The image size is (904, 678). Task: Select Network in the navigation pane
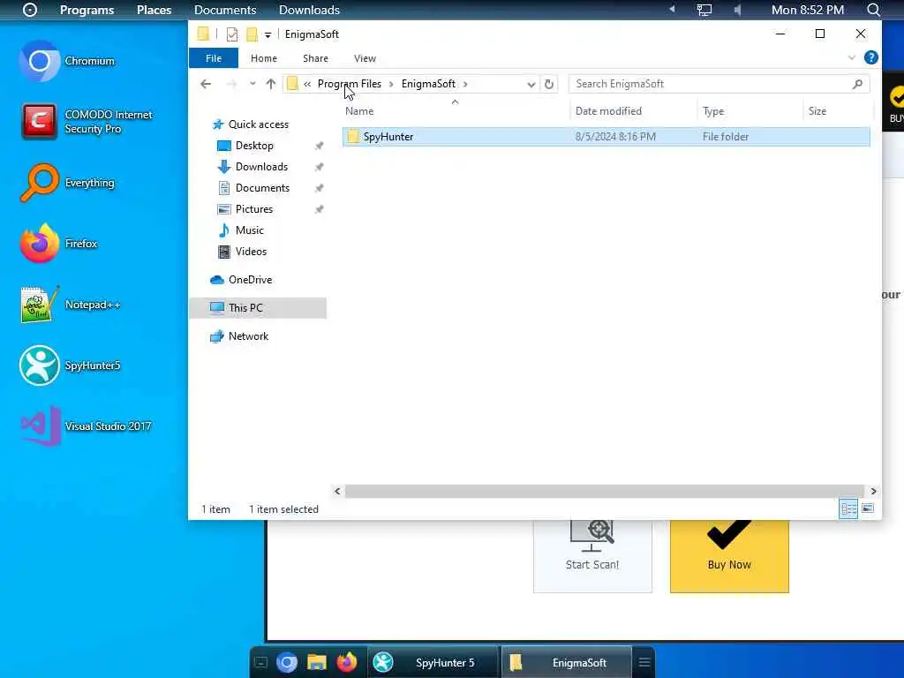(248, 336)
